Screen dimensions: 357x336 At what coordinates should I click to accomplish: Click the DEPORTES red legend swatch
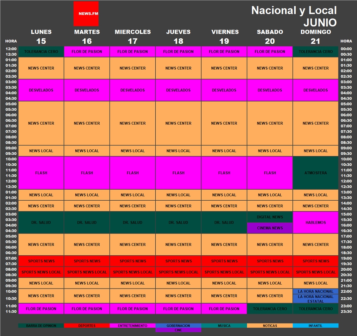tap(87, 325)
